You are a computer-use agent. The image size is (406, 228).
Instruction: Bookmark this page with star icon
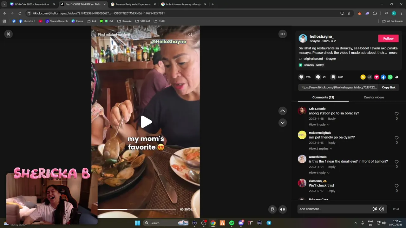point(349,13)
